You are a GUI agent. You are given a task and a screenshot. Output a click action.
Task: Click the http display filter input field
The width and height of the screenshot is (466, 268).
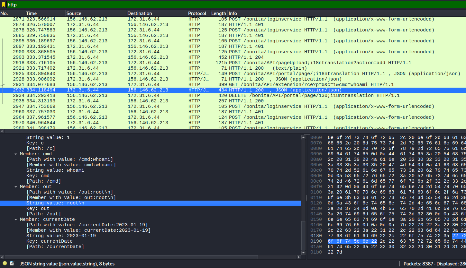pyautogui.click(x=96, y=4)
